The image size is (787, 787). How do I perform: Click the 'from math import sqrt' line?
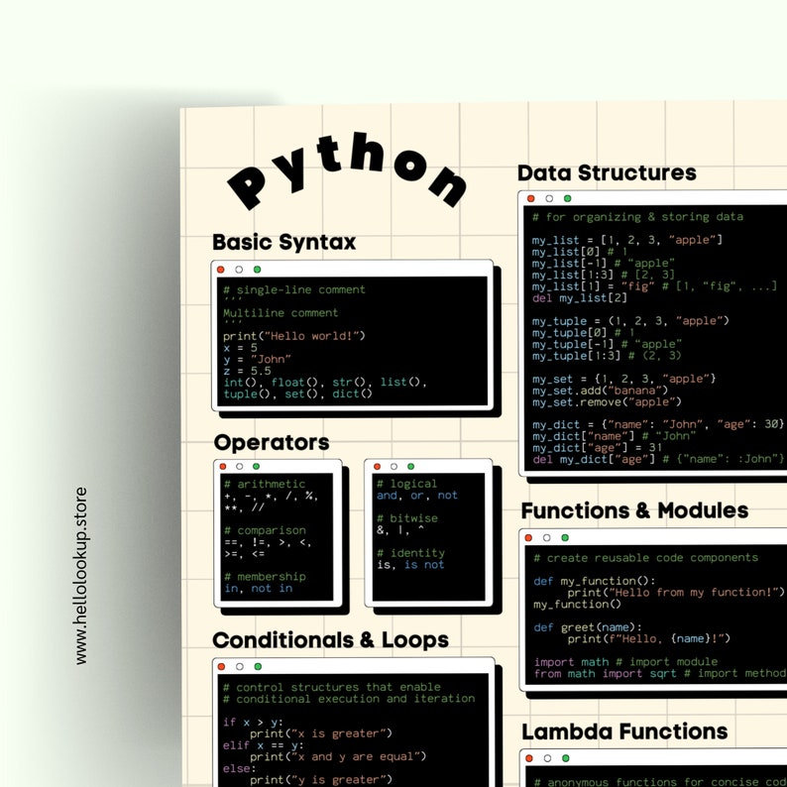[606, 674]
